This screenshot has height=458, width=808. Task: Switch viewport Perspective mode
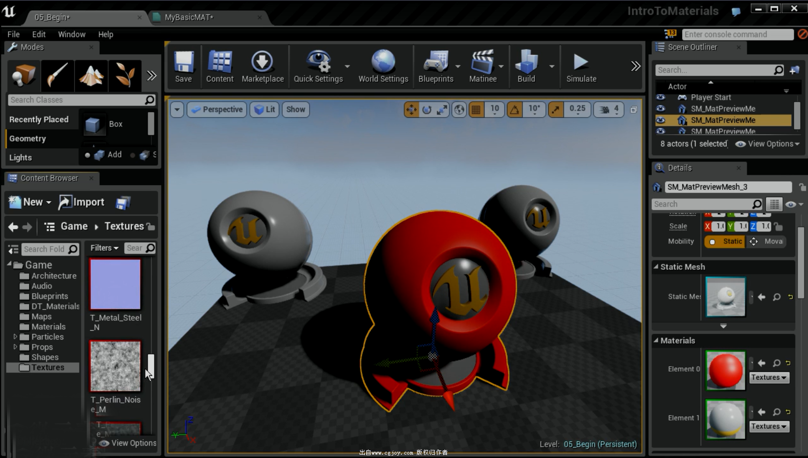[217, 110]
